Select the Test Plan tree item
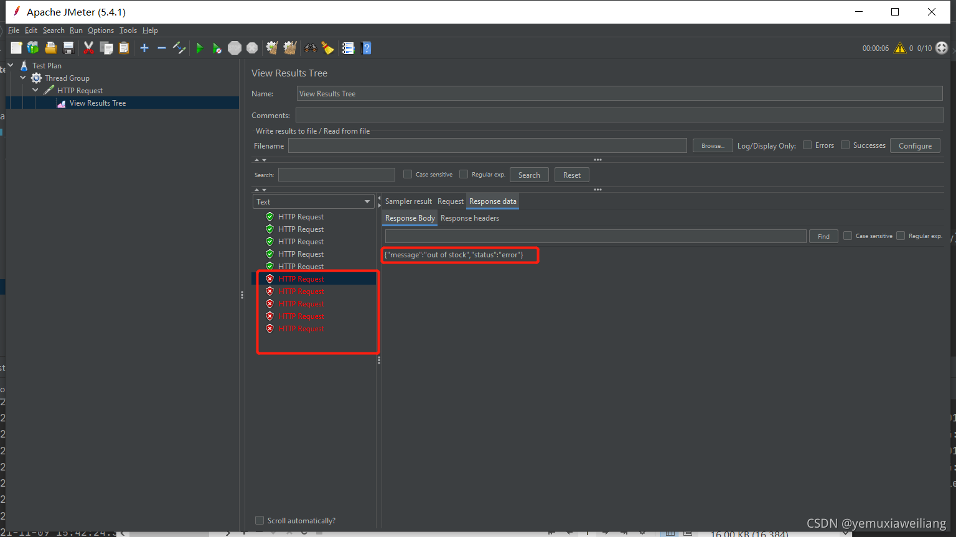Image resolution: width=956 pixels, height=537 pixels. 47,65
